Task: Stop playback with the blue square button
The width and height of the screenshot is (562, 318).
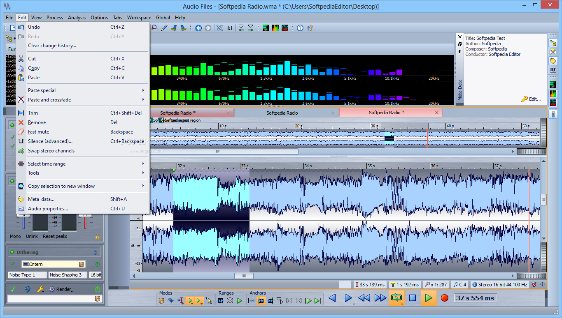Action: pyautogui.click(x=413, y=298)
